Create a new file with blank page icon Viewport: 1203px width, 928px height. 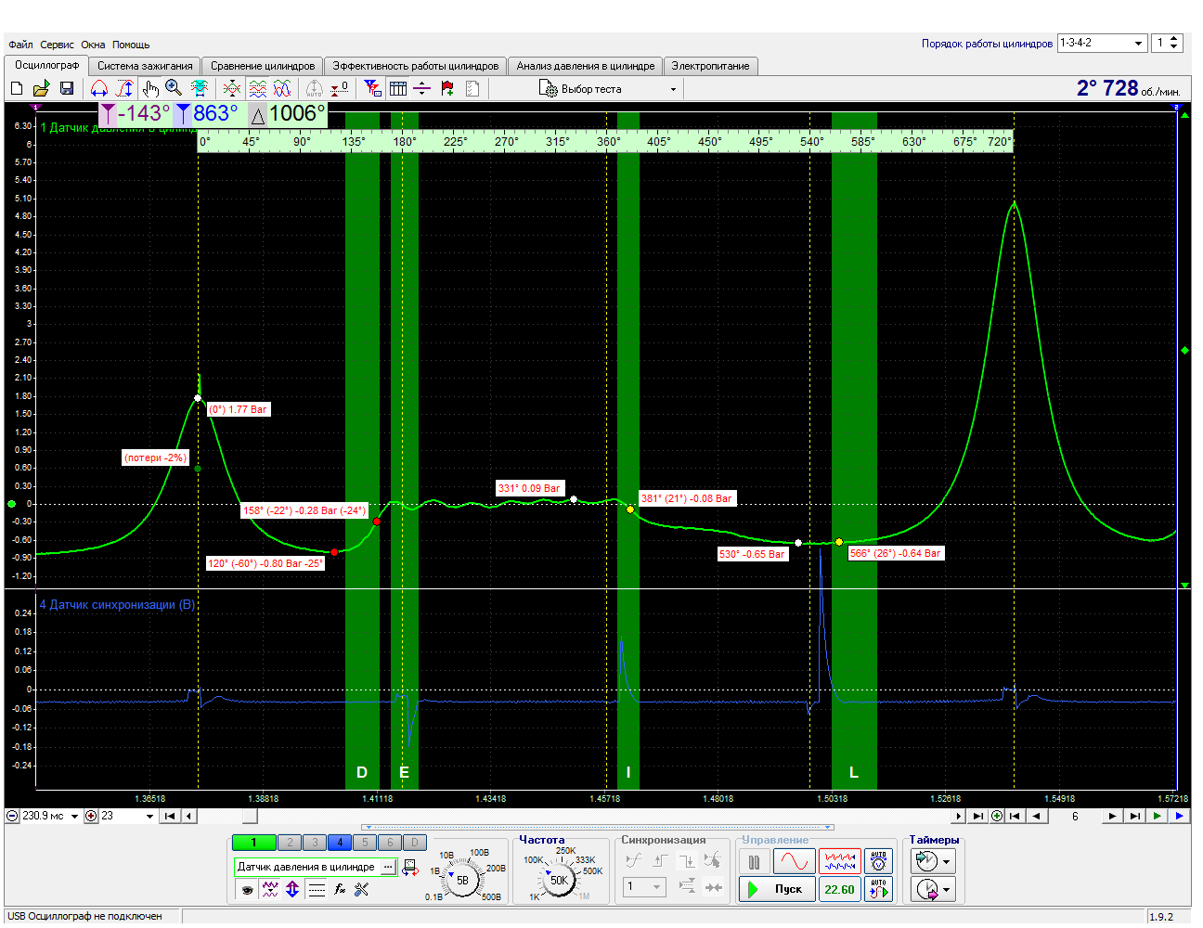[17, 88]
